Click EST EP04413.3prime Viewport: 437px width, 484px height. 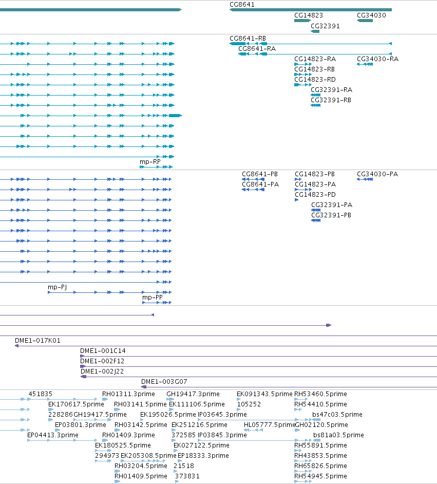53,435
